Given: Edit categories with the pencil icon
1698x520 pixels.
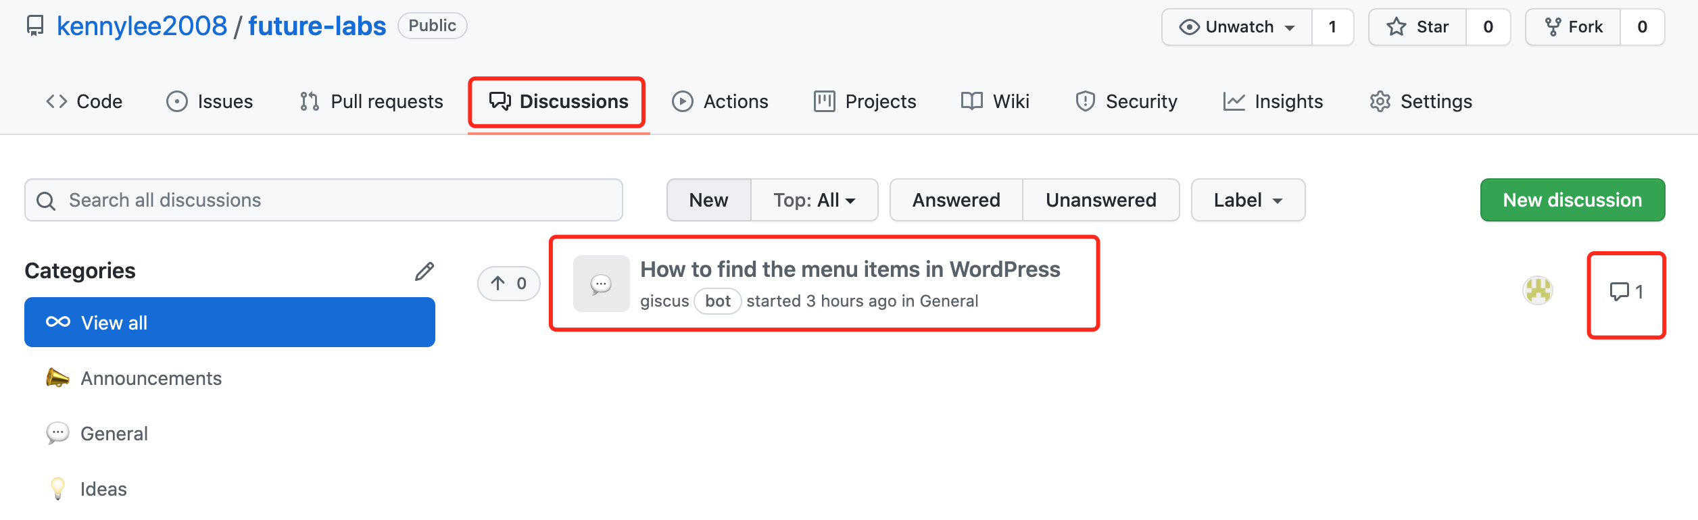Looking at the screenshot, I should coord(424,271).
